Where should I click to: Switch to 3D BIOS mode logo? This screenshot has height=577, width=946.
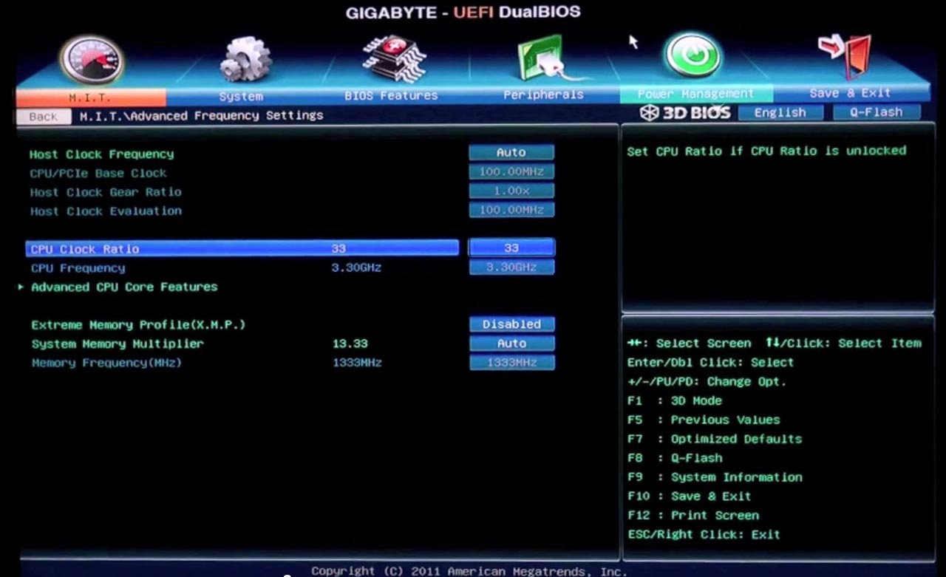point(685,113)
